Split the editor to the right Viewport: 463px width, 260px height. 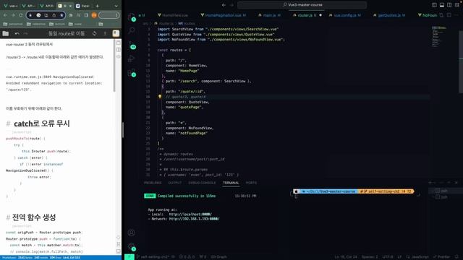click(x=449, y=15)
